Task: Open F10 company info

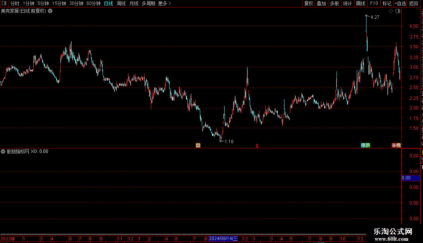Action: tap(374, 3)
